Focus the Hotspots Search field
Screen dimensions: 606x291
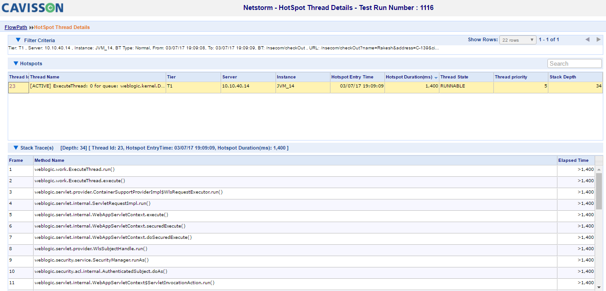[x=575, y=63]
